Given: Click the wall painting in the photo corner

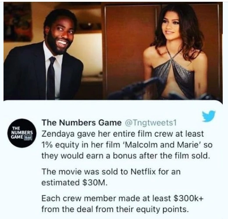Looking at the screenshot, I should tap(18, 22).
